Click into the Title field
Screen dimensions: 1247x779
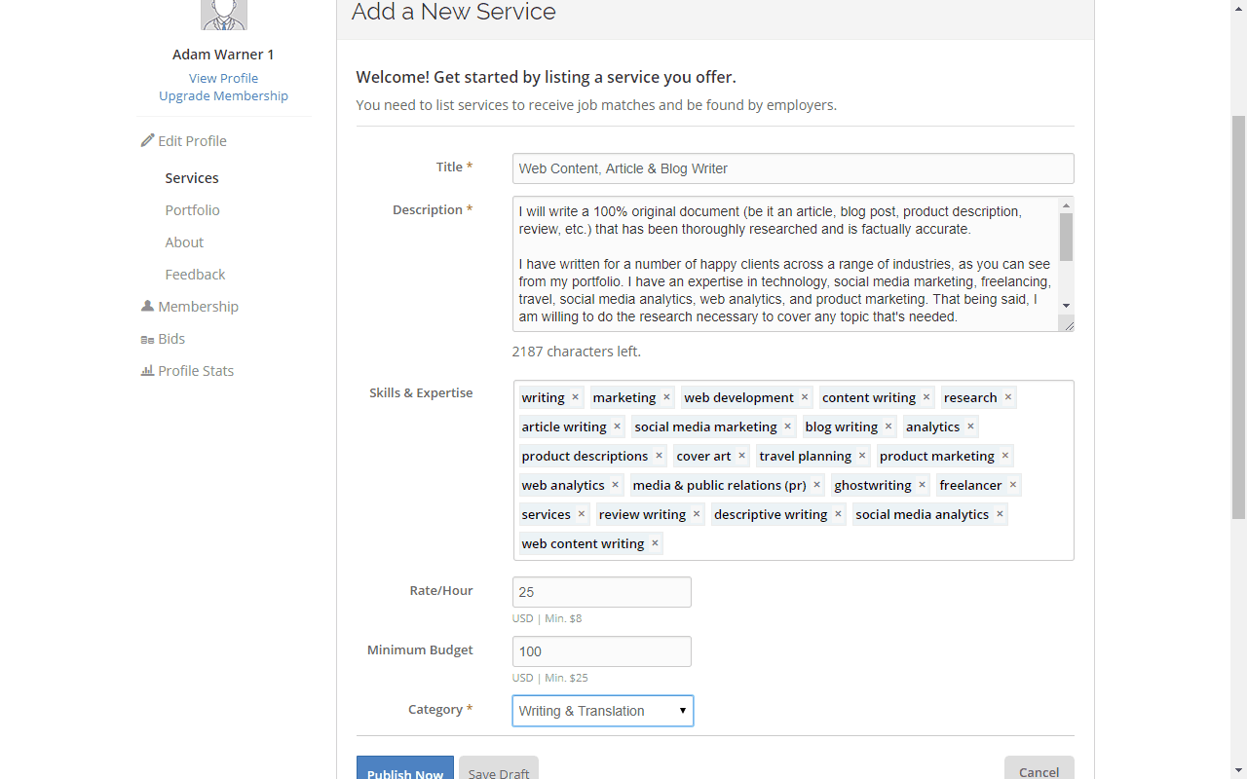[793, 168]
